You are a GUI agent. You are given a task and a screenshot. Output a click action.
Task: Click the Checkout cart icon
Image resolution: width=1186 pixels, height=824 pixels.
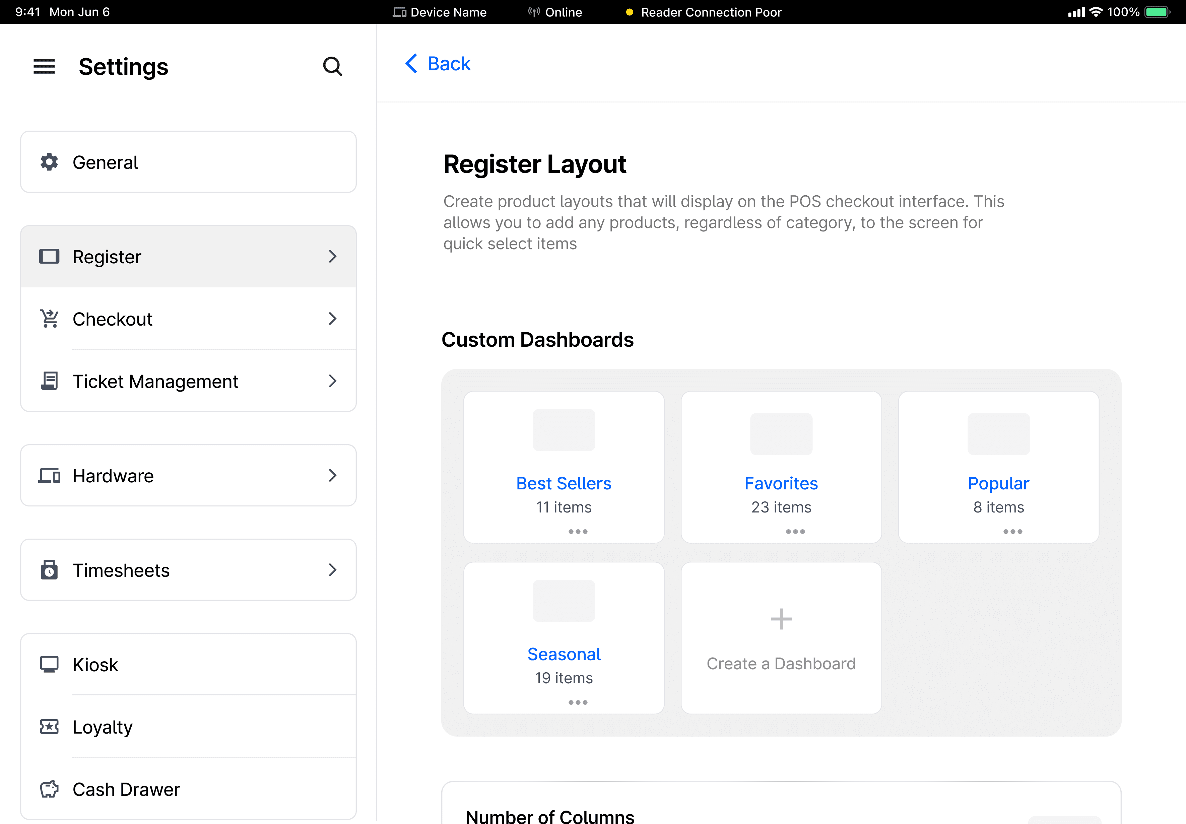49,319
